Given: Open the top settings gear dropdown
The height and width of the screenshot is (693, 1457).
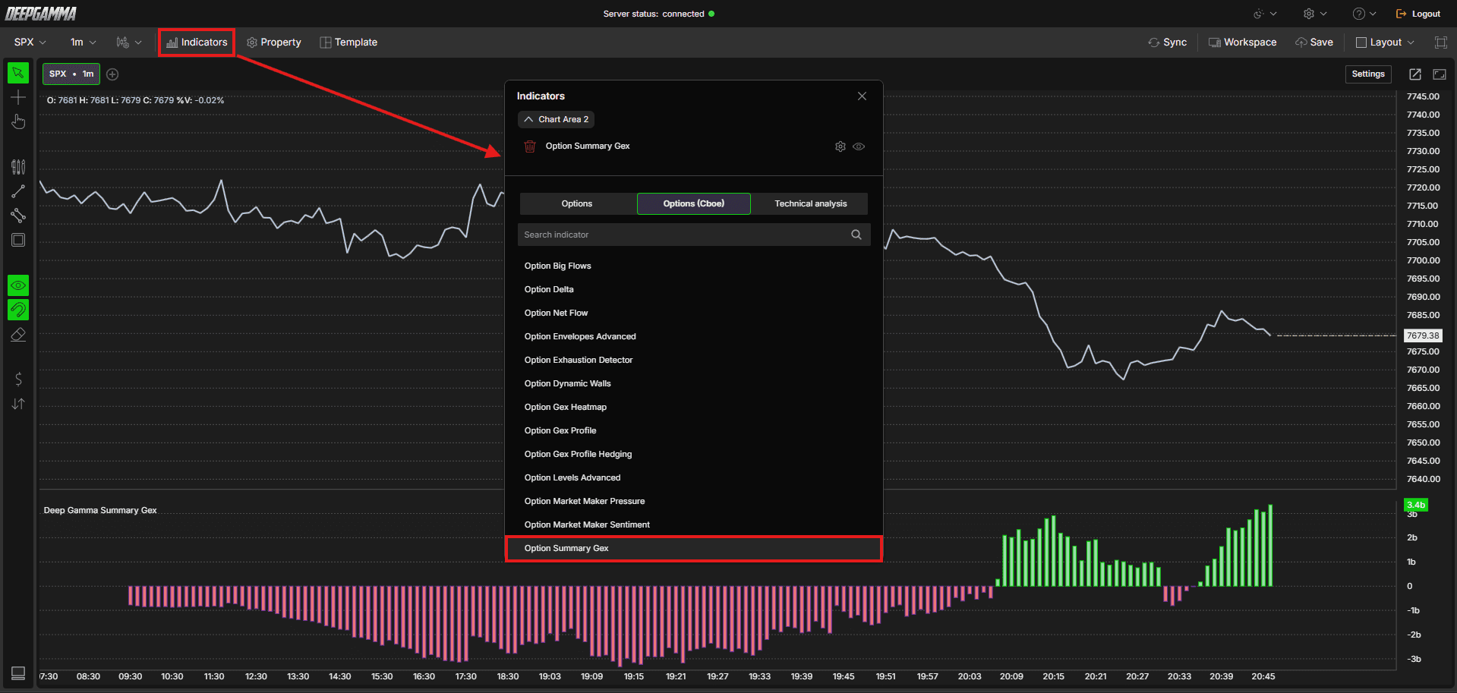Looking at the screenshot, I should [x=1315, y=14].
